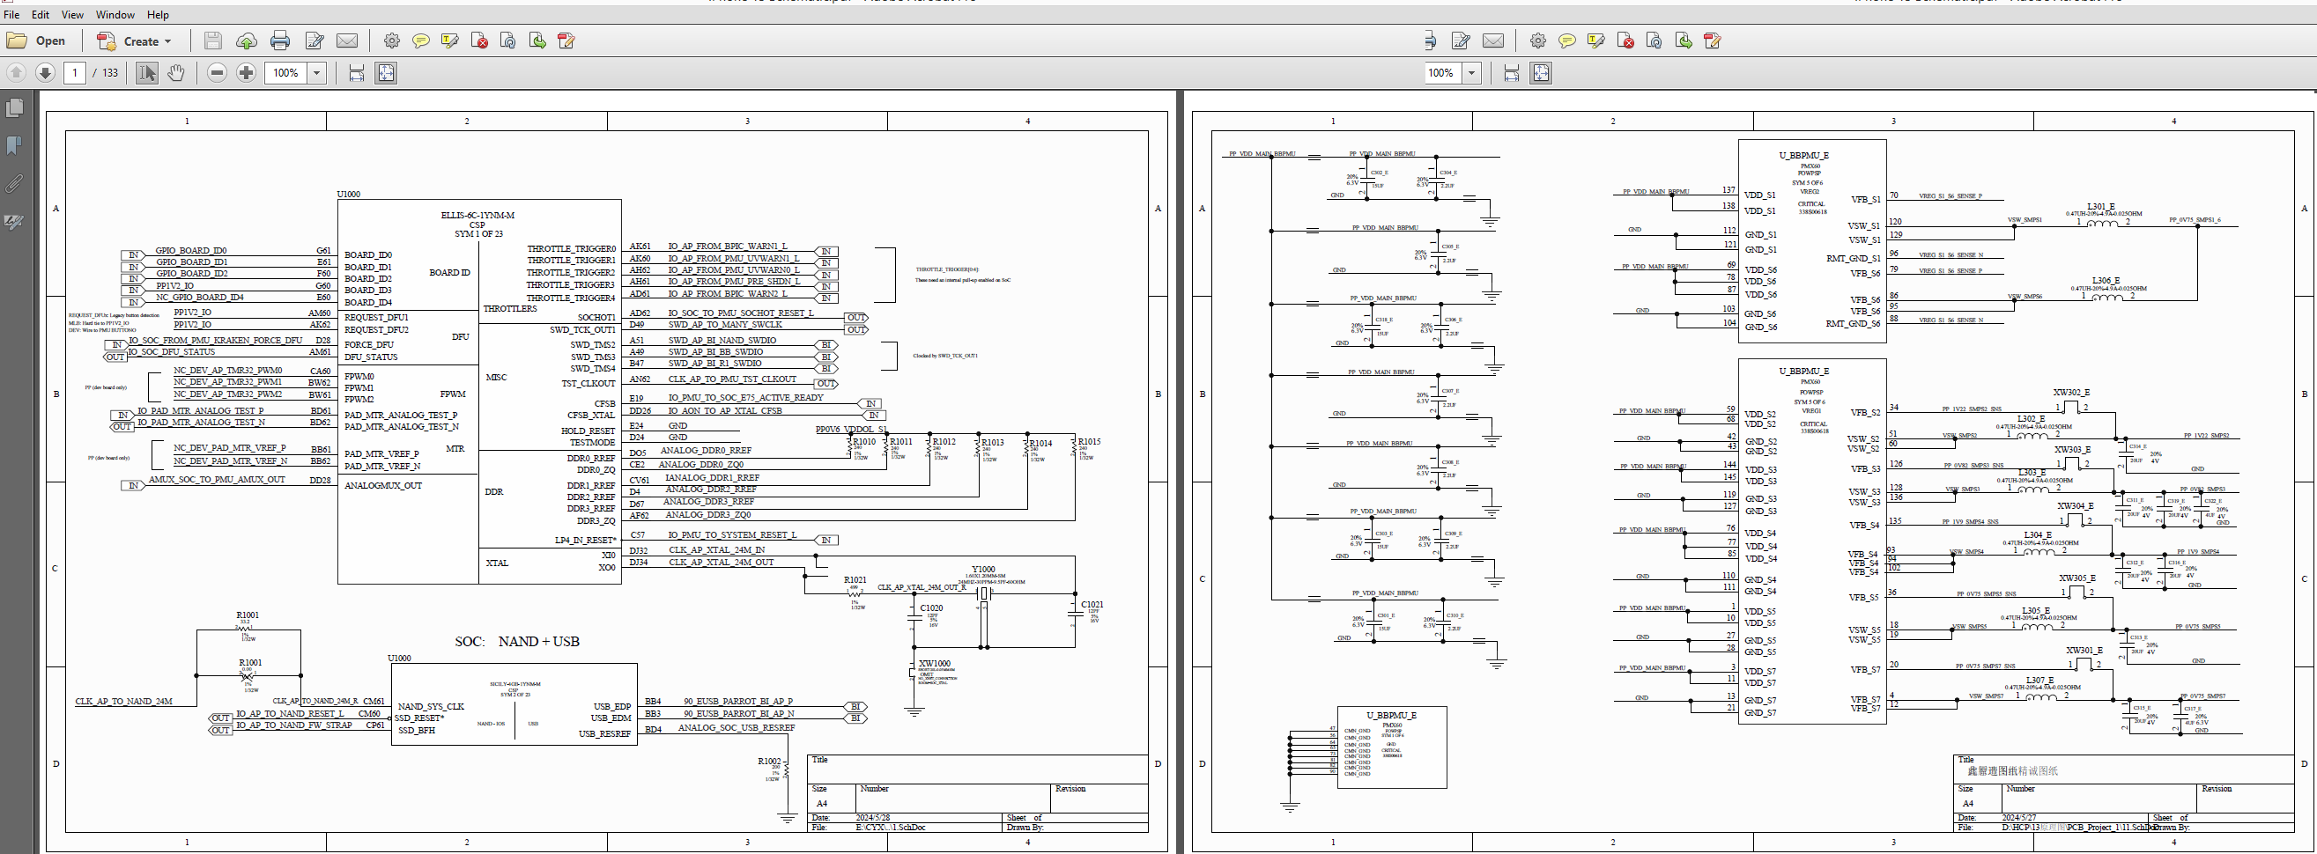This screenshot has width=2317, height=854.
Task: Click highlight text tool in left window
Action: pos(449,40)
